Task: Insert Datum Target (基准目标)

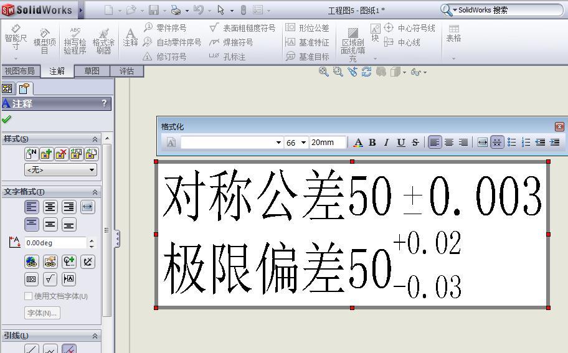Action: 307,57
